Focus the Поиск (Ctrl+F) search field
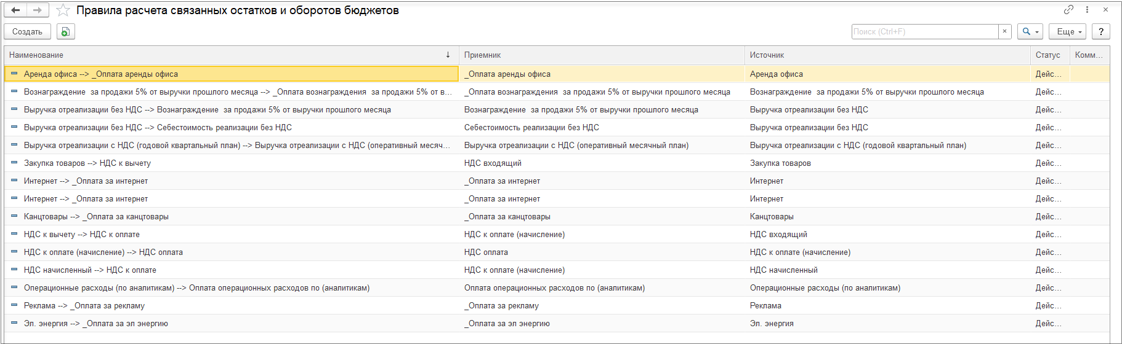 click(924, 31)
